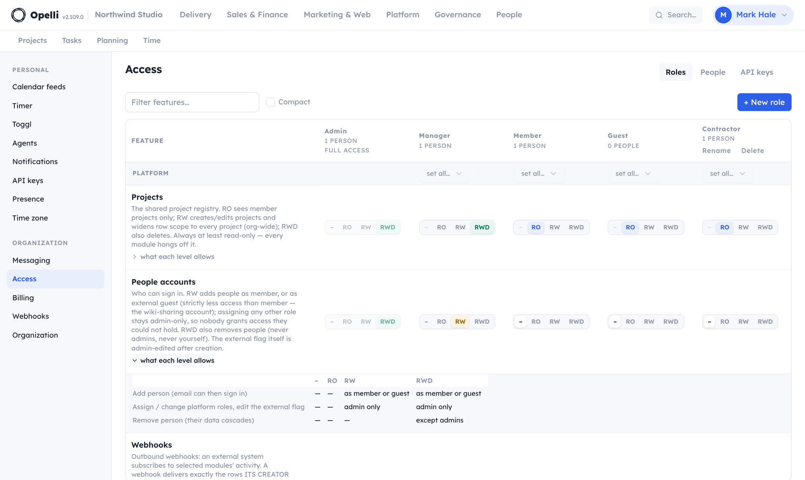Click the Filter features input field
805x480 pixels.
(192, 102)
